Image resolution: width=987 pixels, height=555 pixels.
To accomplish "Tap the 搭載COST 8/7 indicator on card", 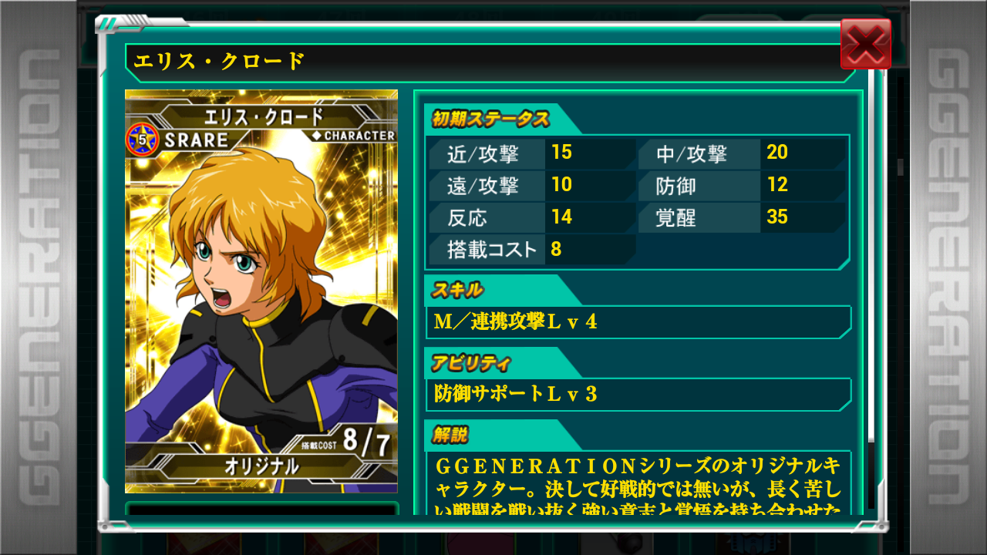I will (x=347, y=442).
